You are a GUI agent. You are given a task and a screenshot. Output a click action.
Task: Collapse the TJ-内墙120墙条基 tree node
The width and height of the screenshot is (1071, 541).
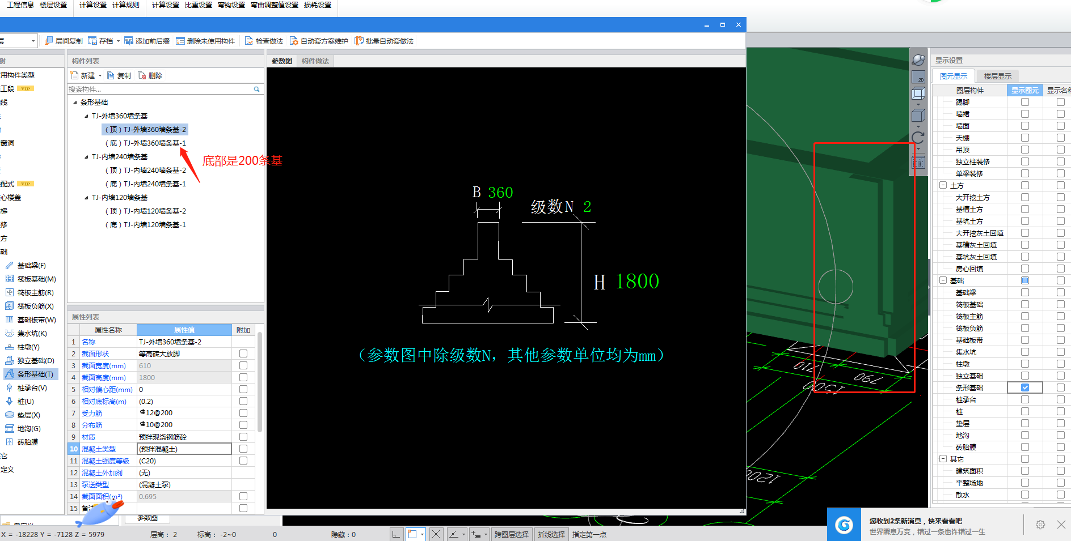pyautogui.click(x=86, y=198)
